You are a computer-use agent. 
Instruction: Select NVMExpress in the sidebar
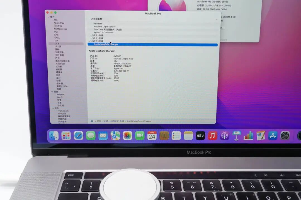[x=60, y=29]
